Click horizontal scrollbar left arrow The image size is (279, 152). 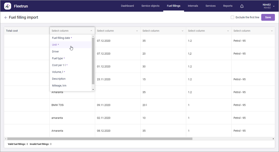pos(6,139)
